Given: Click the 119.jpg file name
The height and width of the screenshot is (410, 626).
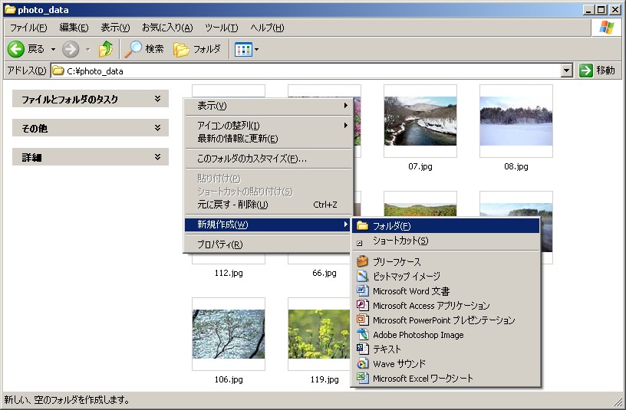Looking at the screenshot, I should coord(325,379).
